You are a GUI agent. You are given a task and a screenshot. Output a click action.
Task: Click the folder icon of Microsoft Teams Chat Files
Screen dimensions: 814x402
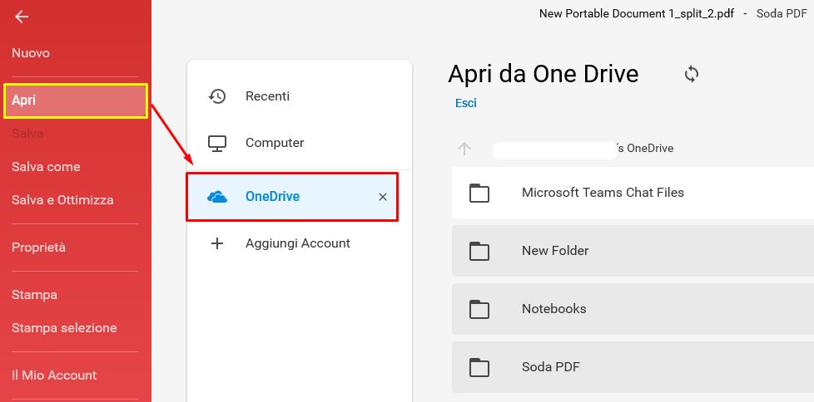[x=479, y=193]
